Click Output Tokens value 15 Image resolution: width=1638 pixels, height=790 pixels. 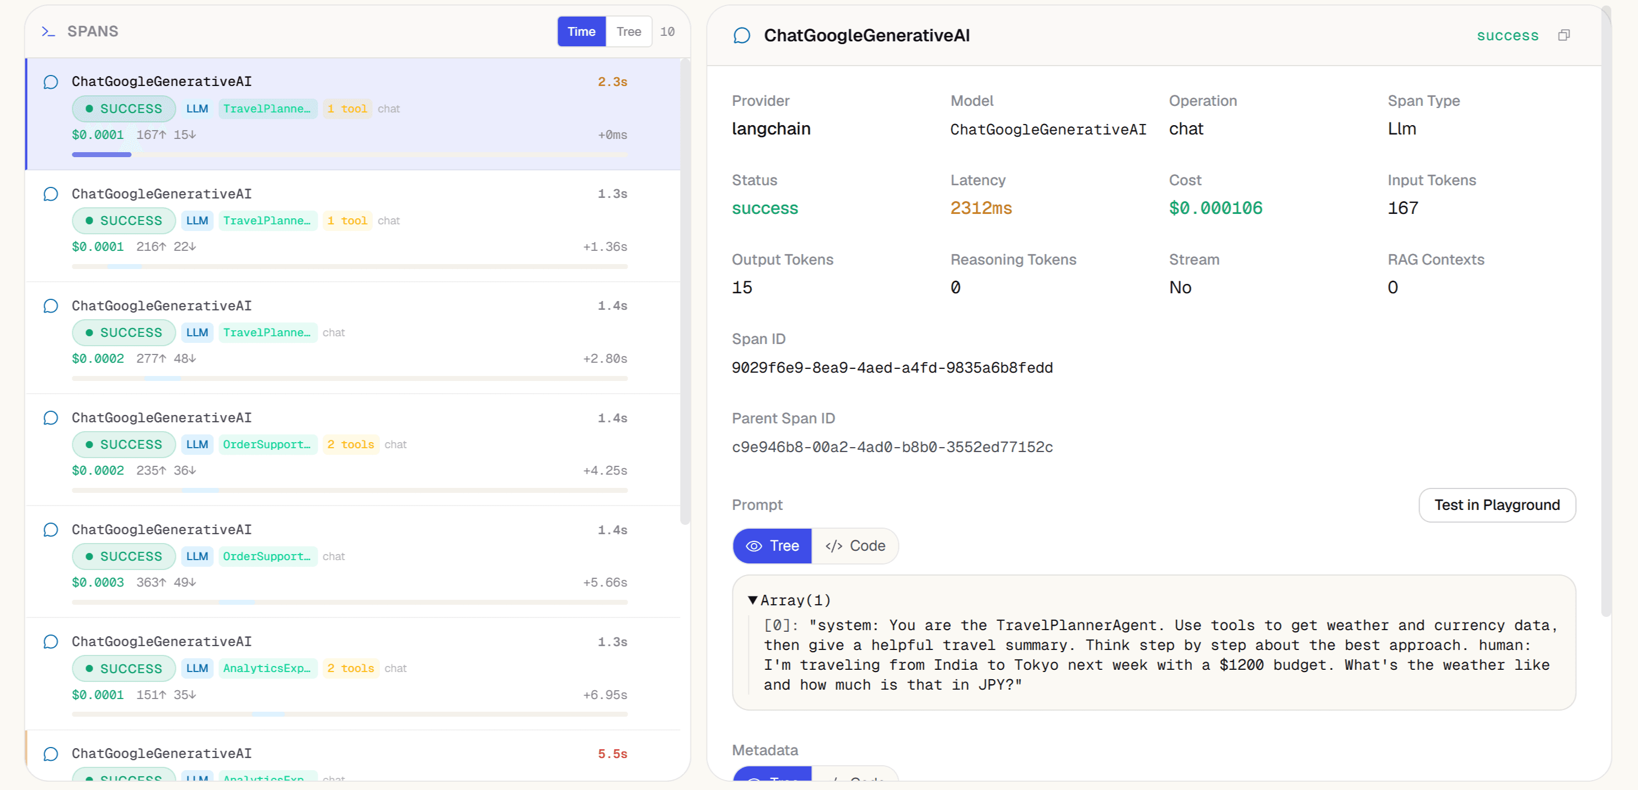point(742,288)
